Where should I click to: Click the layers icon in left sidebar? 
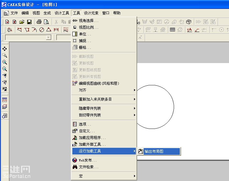click(x=5, y=107)
